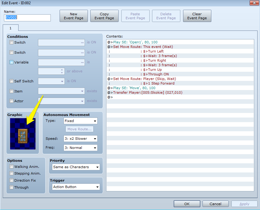Enable Walking Anim. option
This screenshot has height=210, width=260.
[11, 167]
